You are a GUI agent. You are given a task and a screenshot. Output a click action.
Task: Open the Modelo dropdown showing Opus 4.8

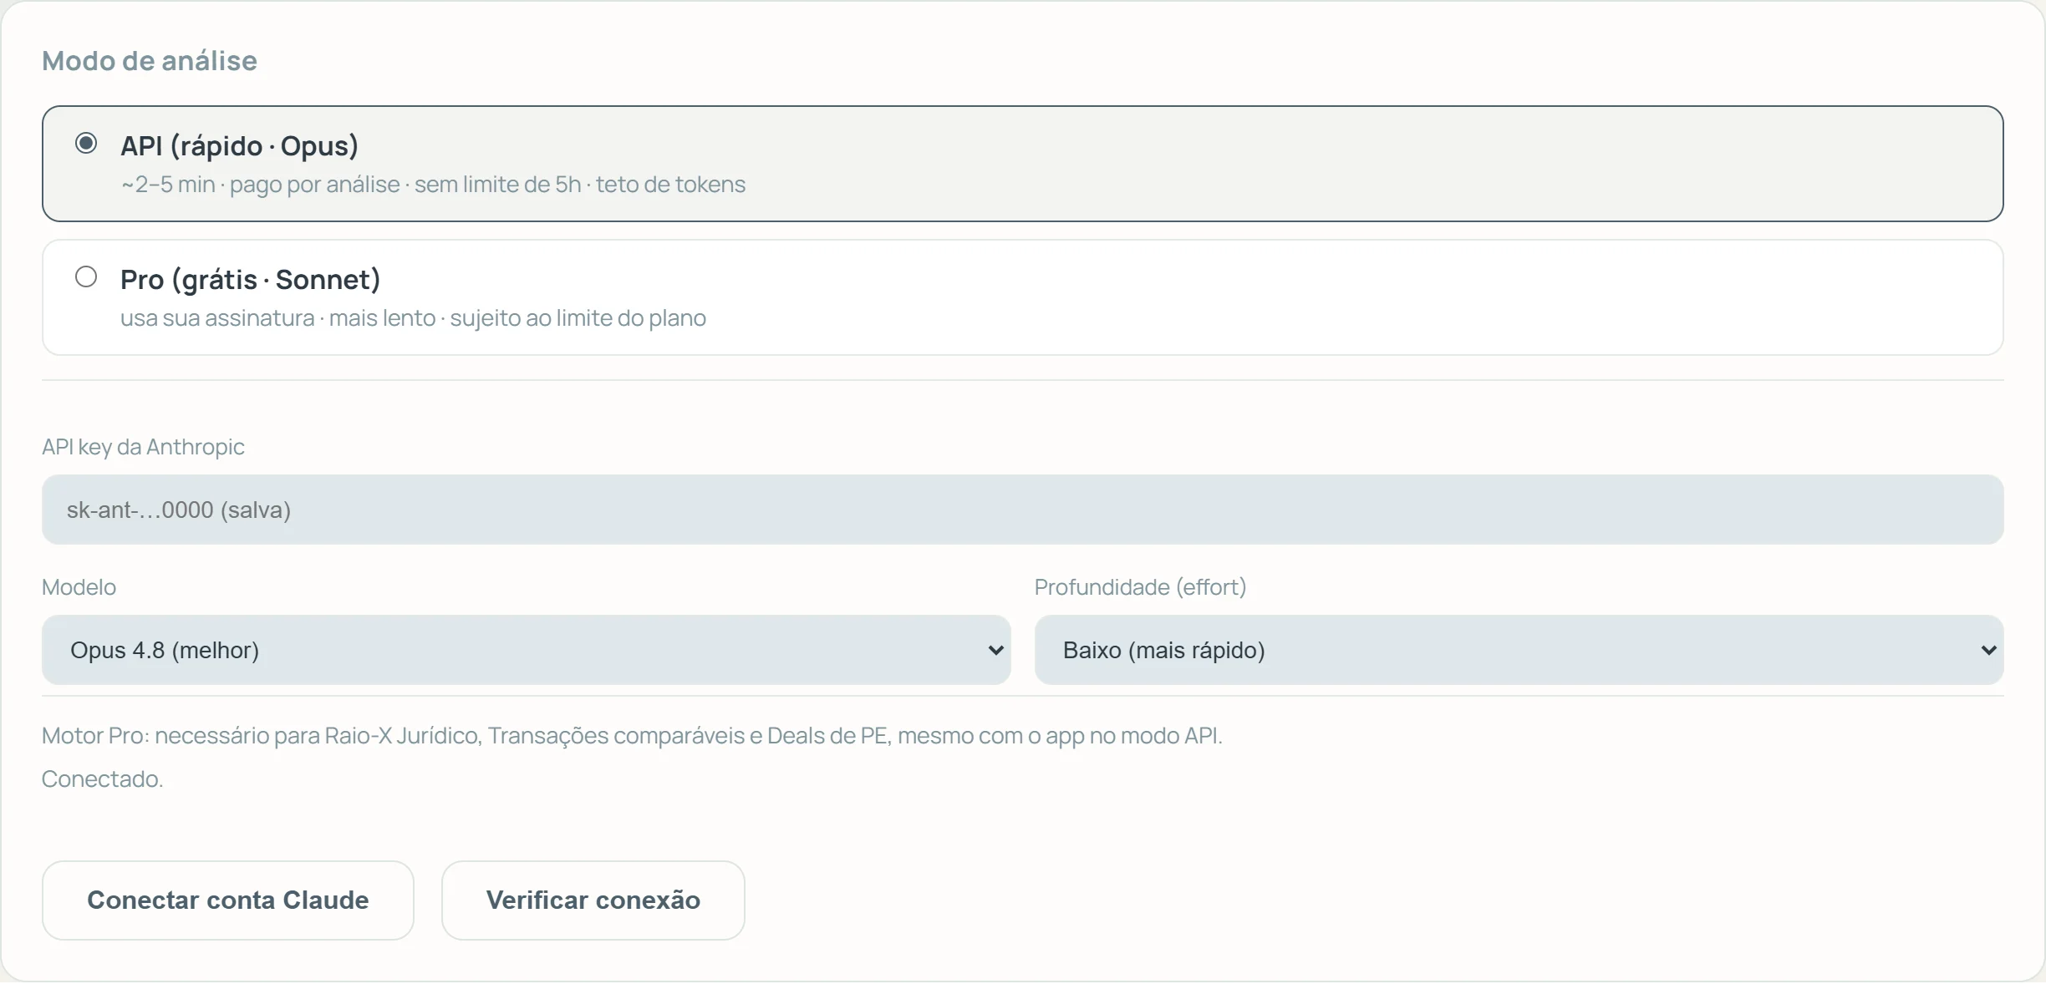[x=527, y=650]
